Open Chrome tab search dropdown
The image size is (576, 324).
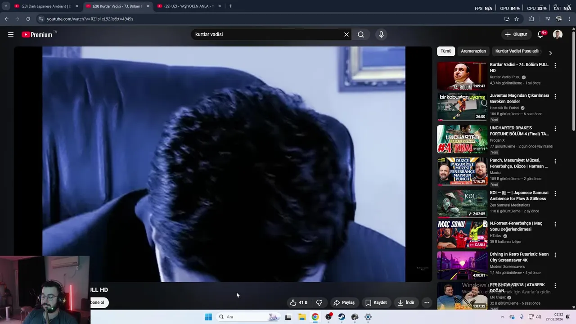tap(6, 6)
